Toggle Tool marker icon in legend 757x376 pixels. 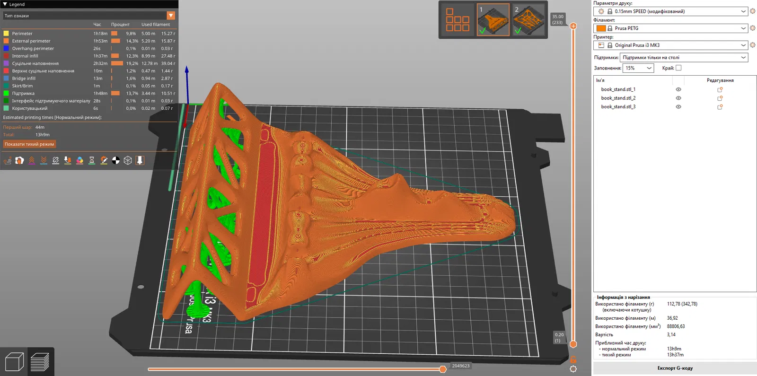[140, 160]
